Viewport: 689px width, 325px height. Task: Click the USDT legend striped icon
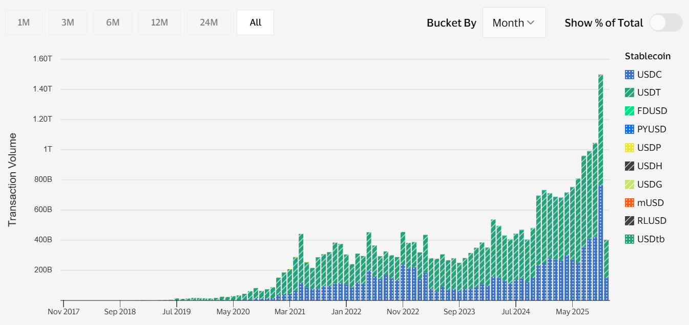630,93
